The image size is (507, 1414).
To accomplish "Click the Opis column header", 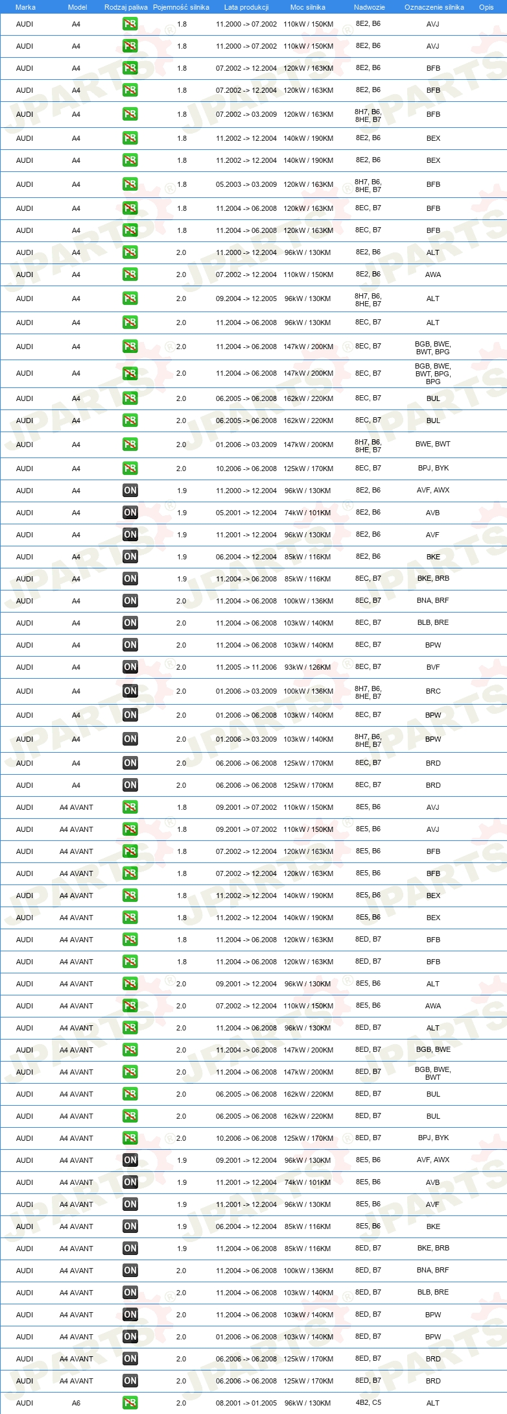I will (486, 7).
